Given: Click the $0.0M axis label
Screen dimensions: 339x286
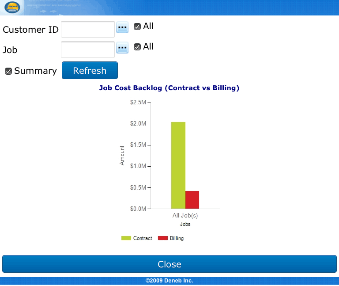Looking at the screenshot, I should [138, 209].
